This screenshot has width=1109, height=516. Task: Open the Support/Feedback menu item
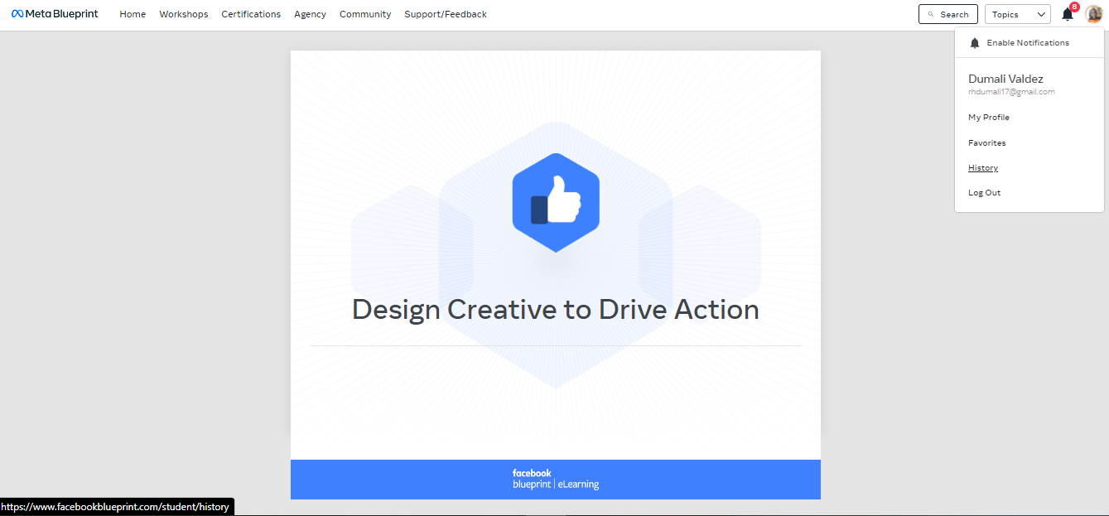click(446, 14)
